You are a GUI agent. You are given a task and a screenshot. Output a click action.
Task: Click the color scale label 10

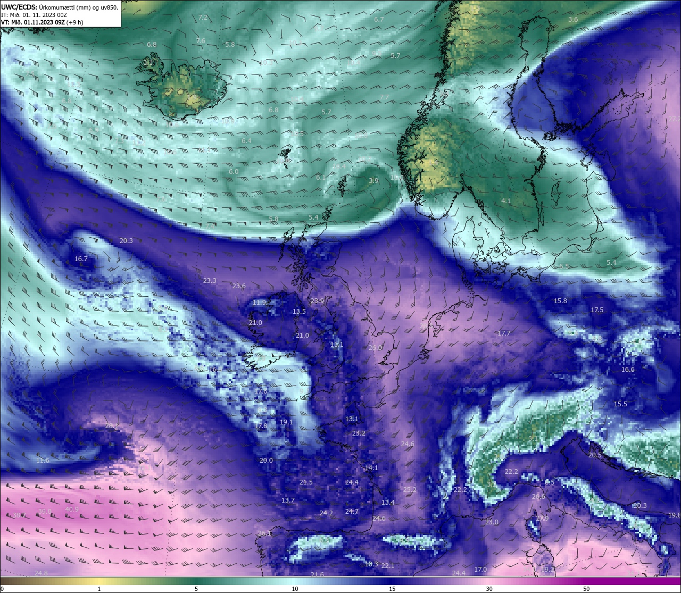pyautogui.click(x=295, y=589)
